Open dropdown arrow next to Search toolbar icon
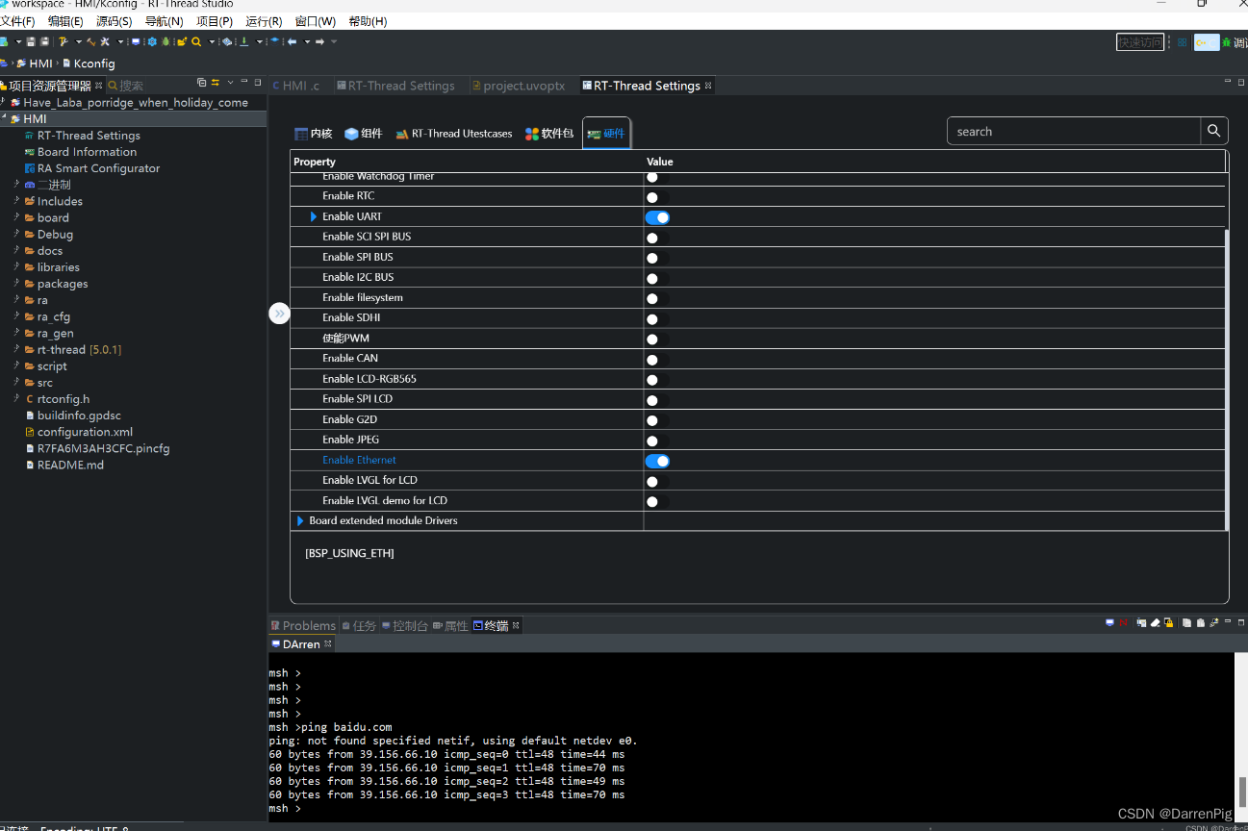1248x831 pixels. pyautogui.click(x=212, y=42)
